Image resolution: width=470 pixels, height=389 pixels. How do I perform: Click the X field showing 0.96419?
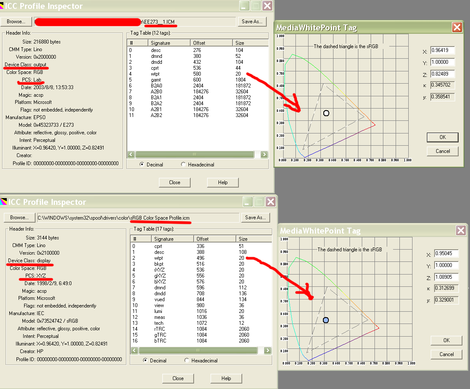(x=443, y=50)
